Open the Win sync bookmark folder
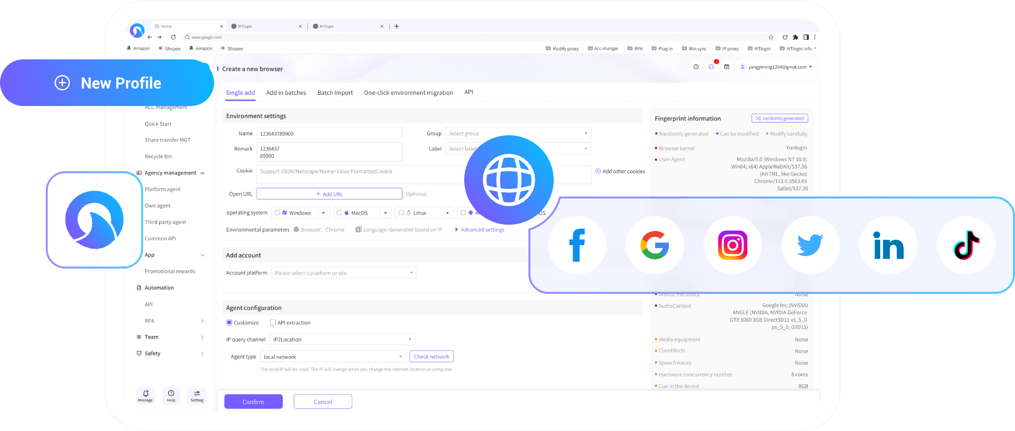 coord(694,49)
